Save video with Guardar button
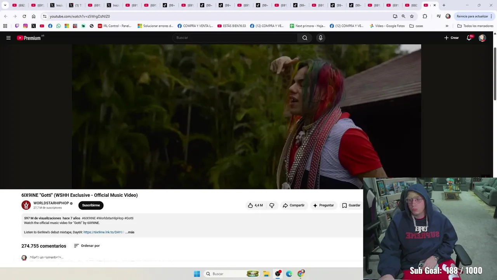The height and width of the screenshot is (280, 497). 351,205
